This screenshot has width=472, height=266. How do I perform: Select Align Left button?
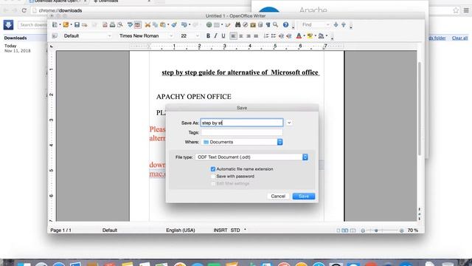[x=233, y=36]
